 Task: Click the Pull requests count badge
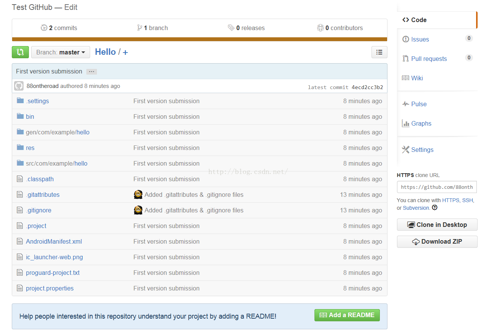point(469,57)
